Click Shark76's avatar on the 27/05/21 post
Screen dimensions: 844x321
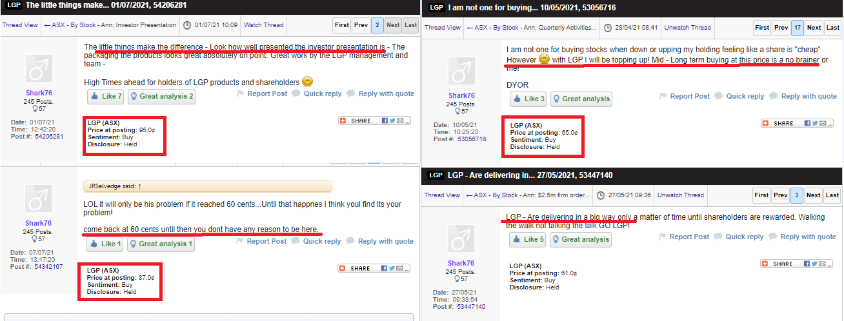pos(461,238)
